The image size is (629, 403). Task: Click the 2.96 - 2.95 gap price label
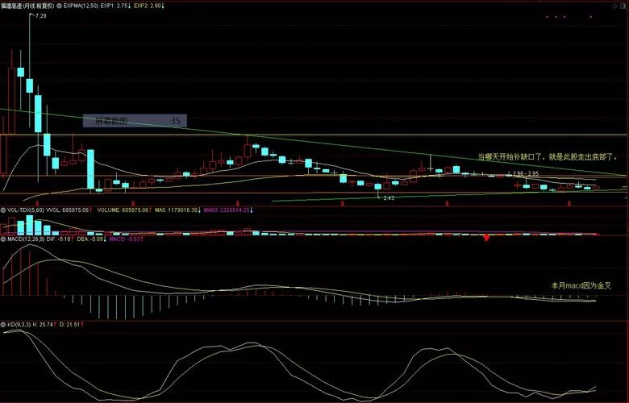point(526,173)
